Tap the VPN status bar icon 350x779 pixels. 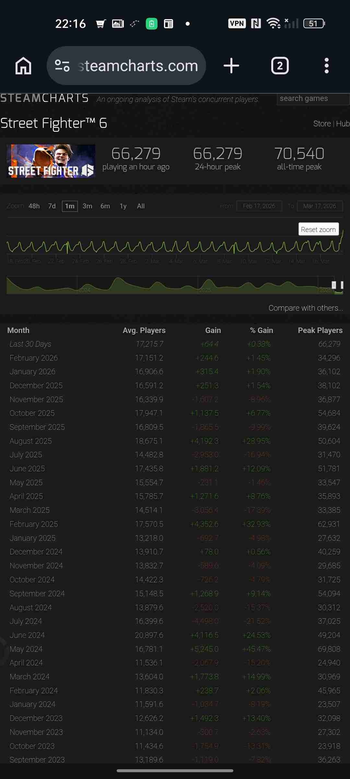click(237, 23)
